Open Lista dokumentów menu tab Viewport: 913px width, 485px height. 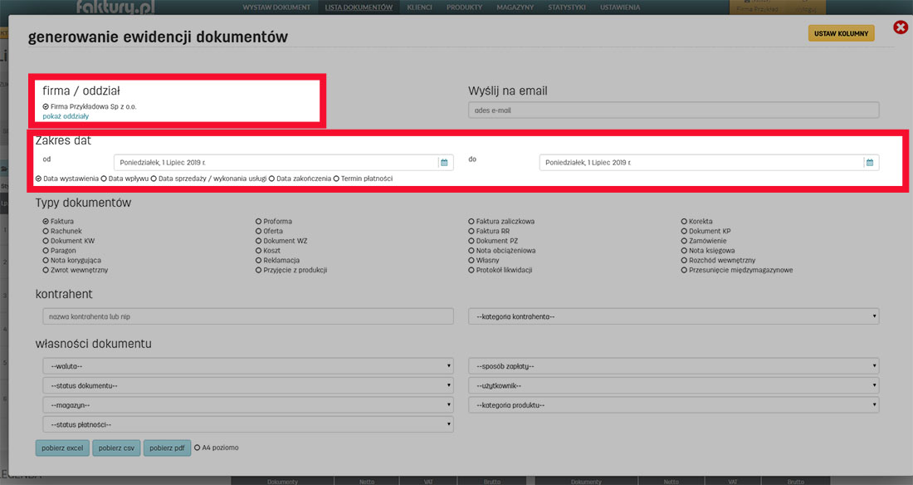[359, 7]
